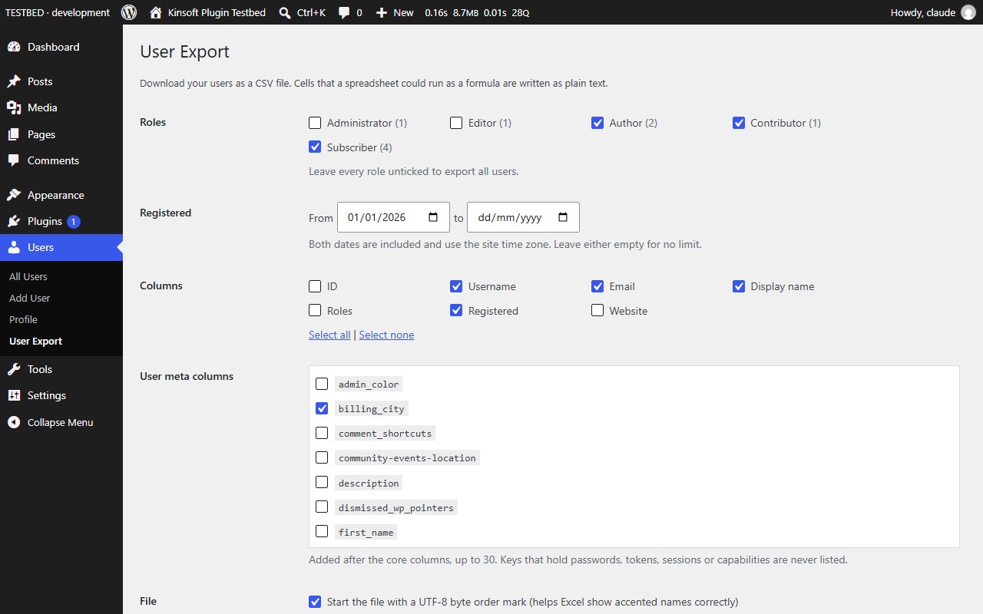The image size is (983, 614).
Task: Untick the Registered column checkbox
Action: [x=456, y=311]
